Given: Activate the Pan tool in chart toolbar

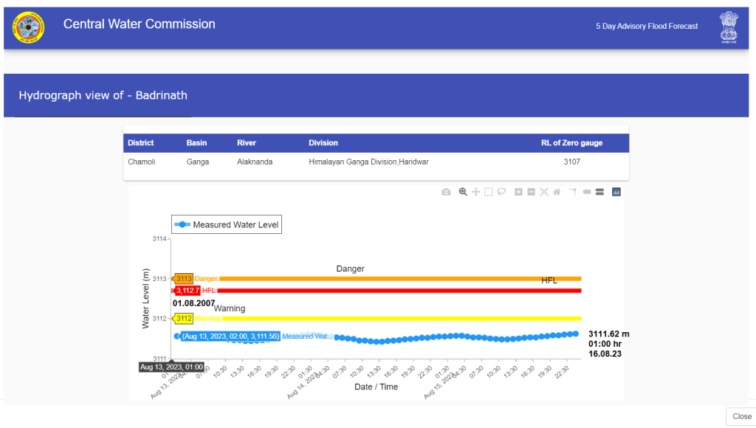Looking at the screenshot, I should pyautogui.click(x=475, y=192).
